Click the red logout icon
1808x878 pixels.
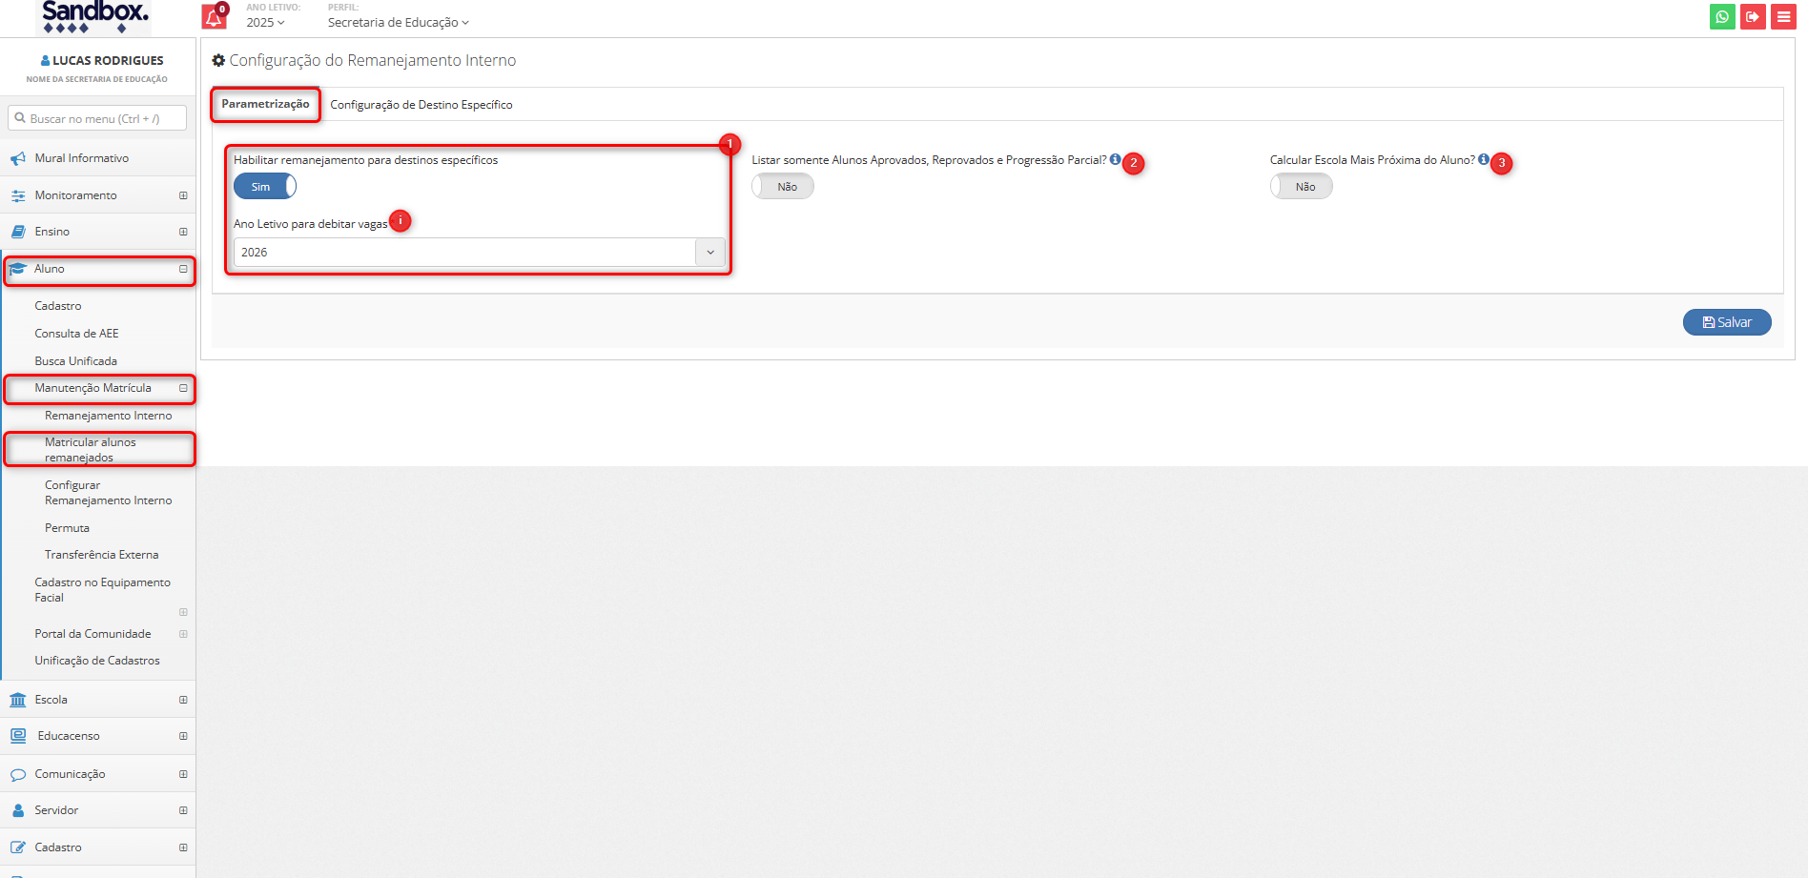pyautogui.click(x=1753, y=17)
